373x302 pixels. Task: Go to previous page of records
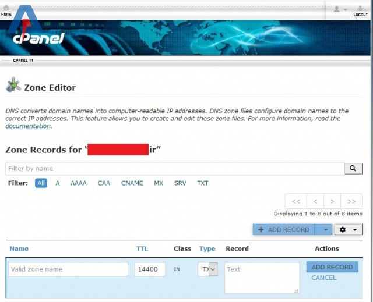315,201
